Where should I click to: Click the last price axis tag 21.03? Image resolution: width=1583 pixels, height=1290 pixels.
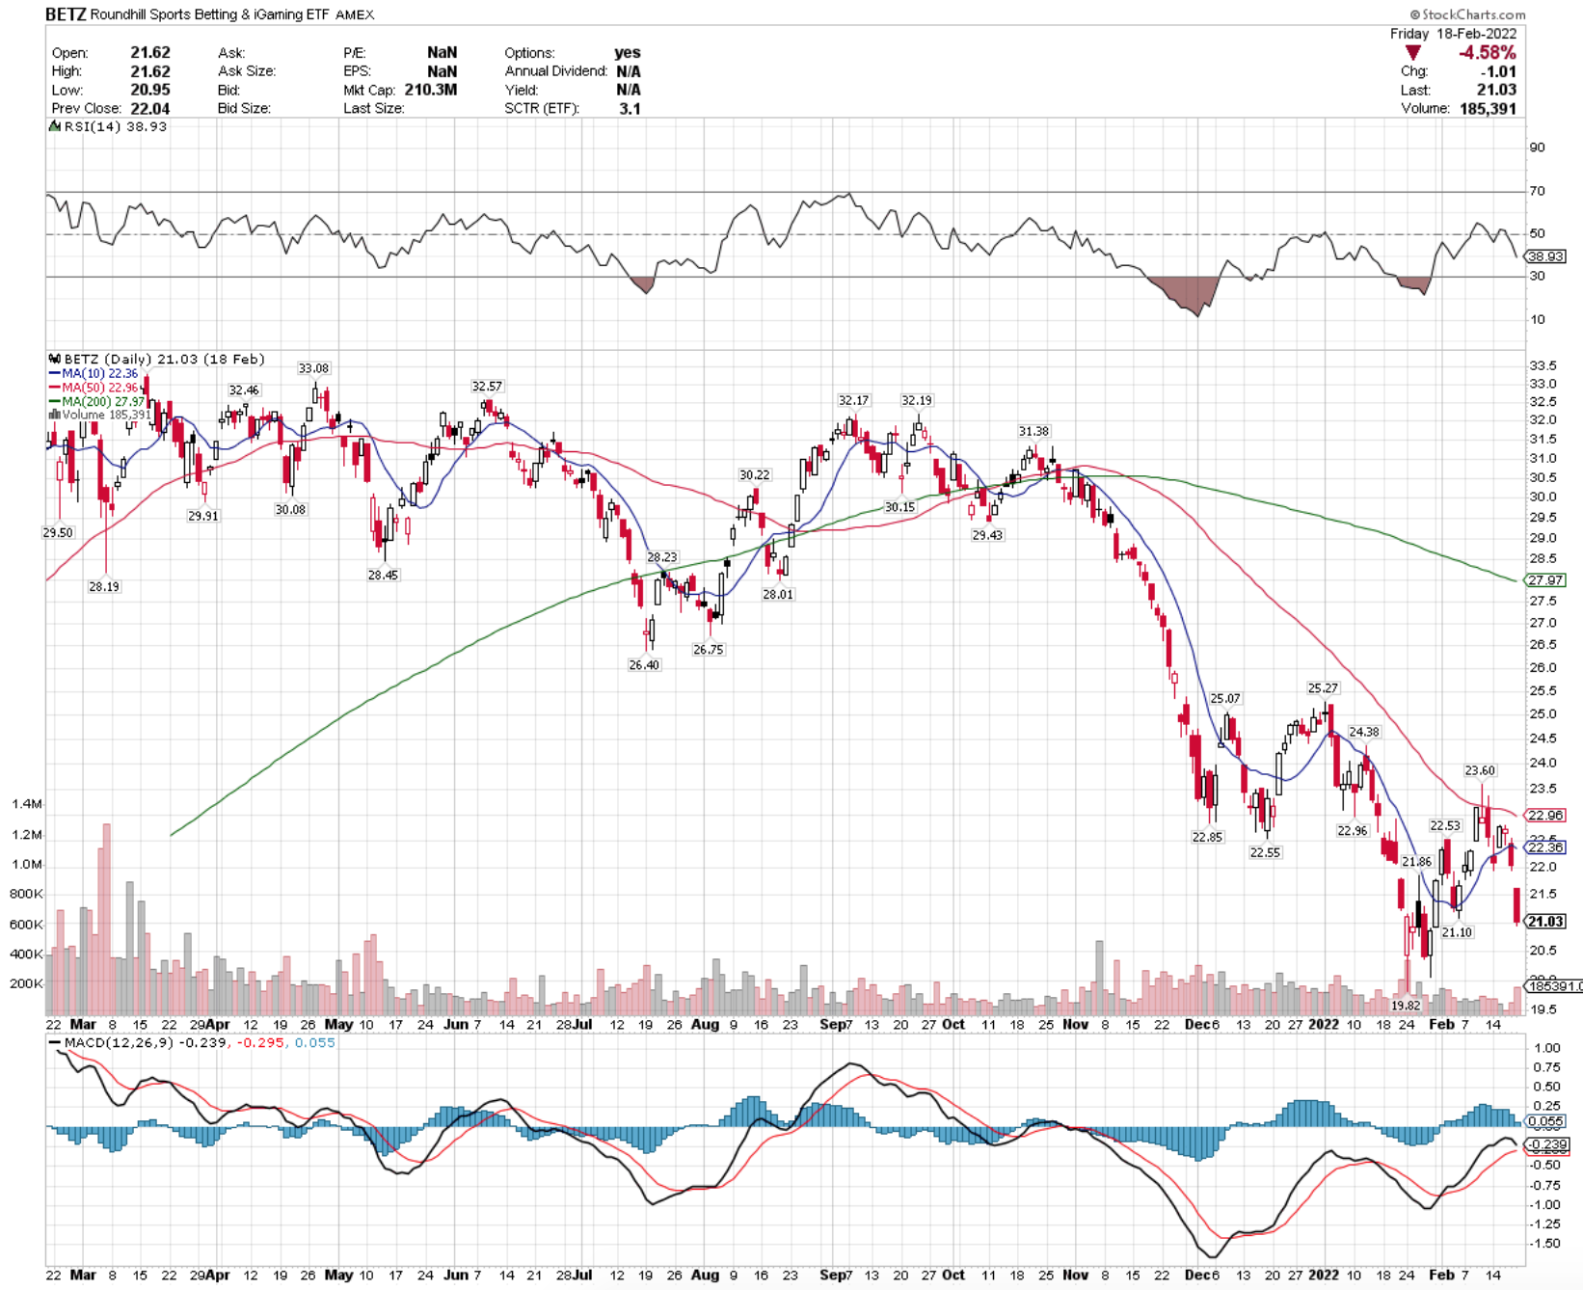[1545, 921]
